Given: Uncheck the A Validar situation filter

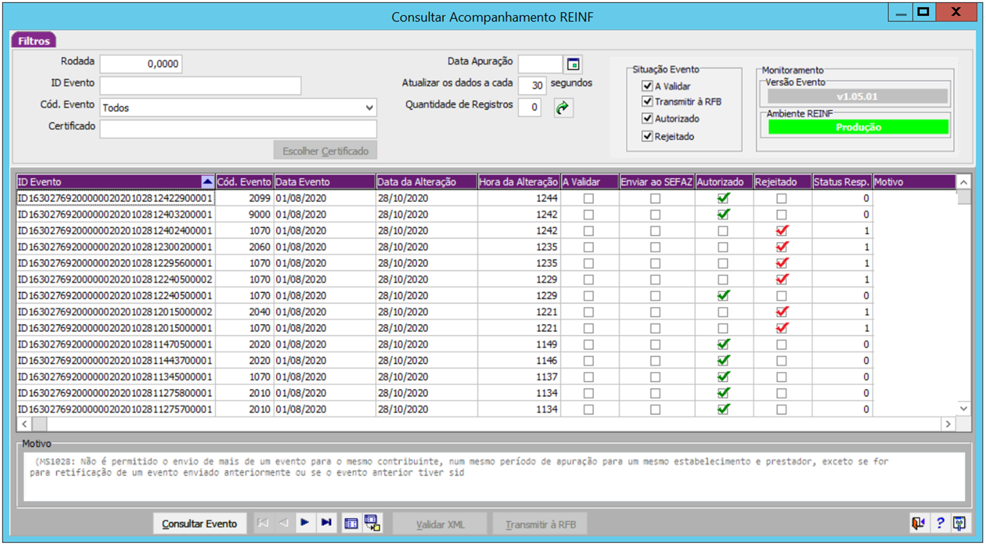Looking at the screenshot, I should click(648, 86).
